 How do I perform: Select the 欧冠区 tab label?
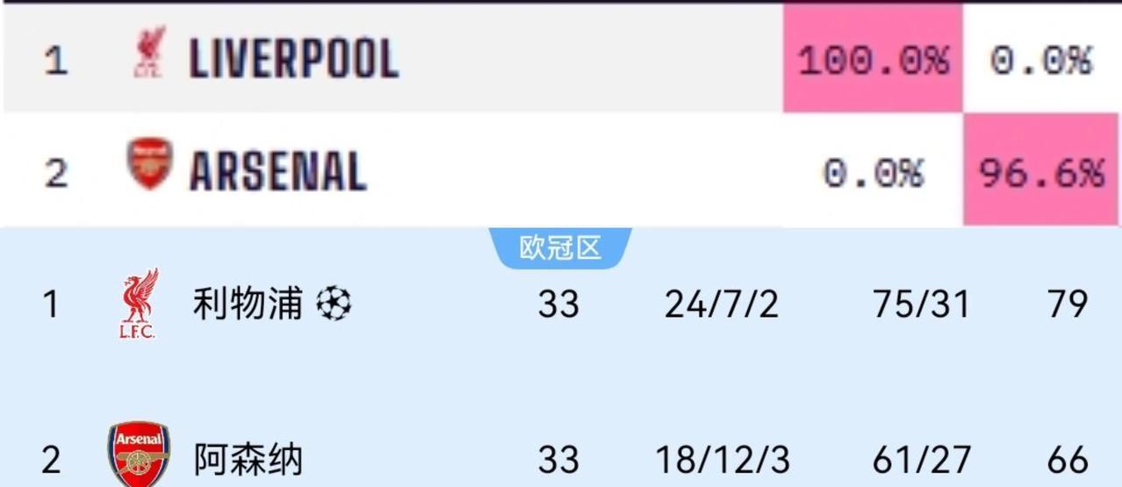(560, 248)
